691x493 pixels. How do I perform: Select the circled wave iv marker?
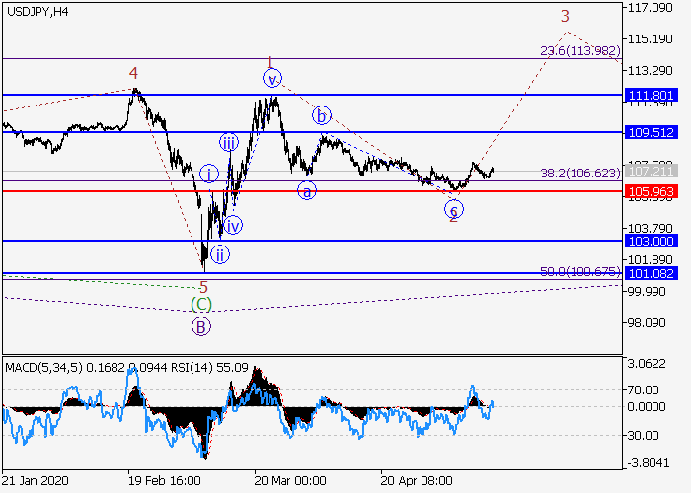coord(233,226)
